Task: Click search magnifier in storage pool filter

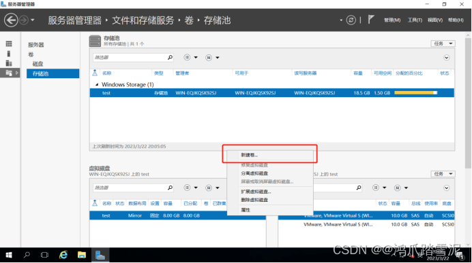Action: click(x=170, y=57)
